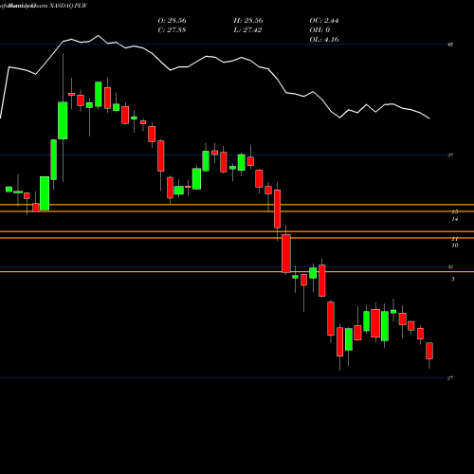Click the 32 price axis label

point(450,267)
